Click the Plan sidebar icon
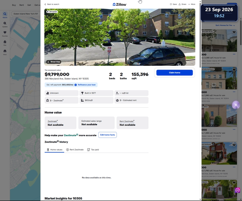The height and width of the screenshot is (201, 242). point(5,43)
